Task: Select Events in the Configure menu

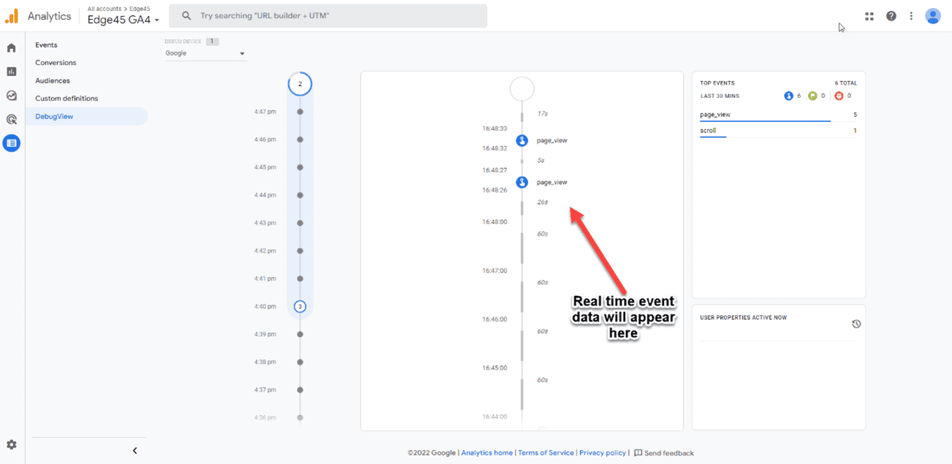Action: pos(46,45)
